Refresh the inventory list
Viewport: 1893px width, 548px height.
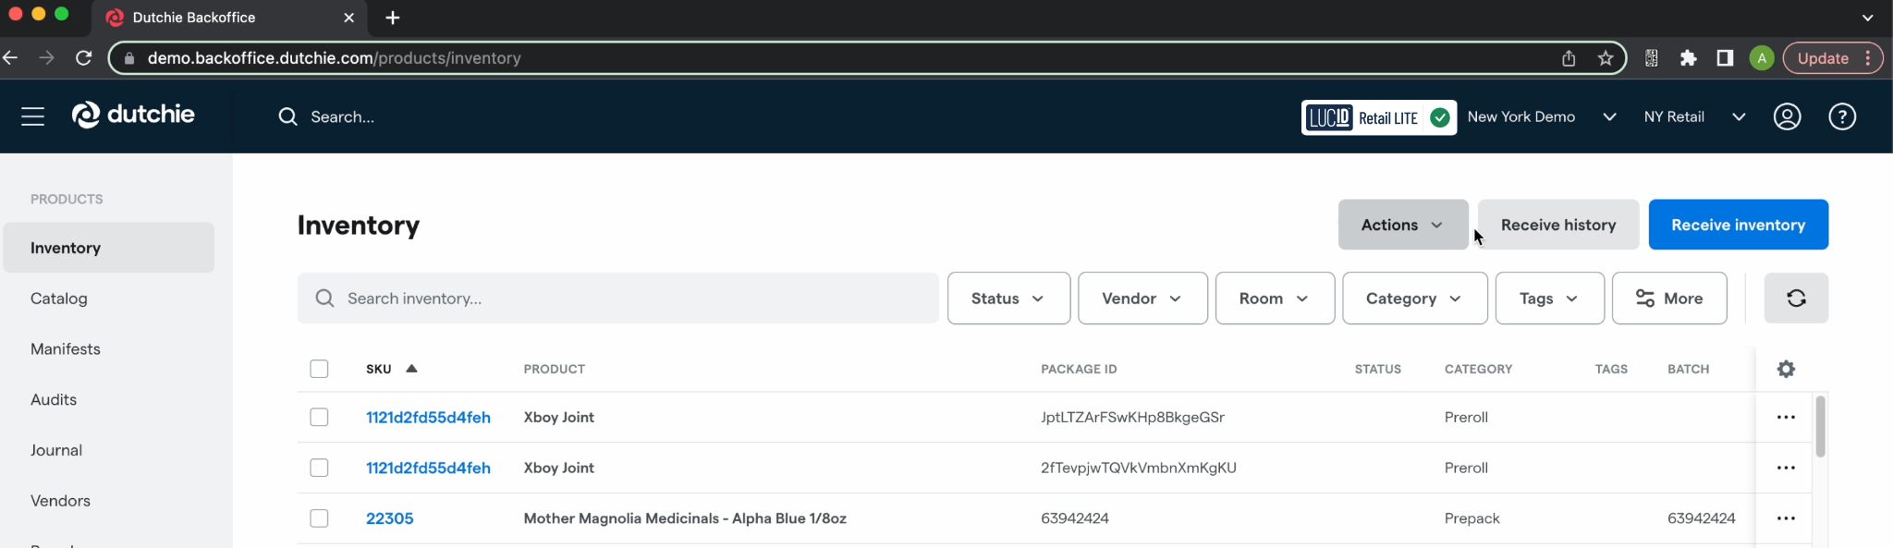point(1795,298)
